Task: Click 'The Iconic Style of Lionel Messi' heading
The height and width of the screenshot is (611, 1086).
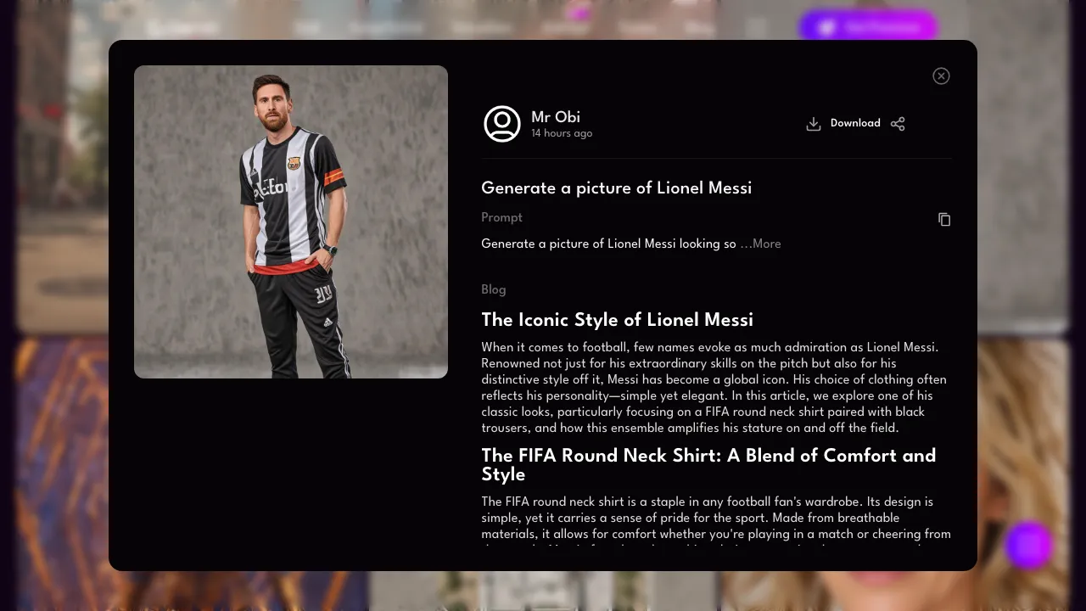Action: point(618,320)
